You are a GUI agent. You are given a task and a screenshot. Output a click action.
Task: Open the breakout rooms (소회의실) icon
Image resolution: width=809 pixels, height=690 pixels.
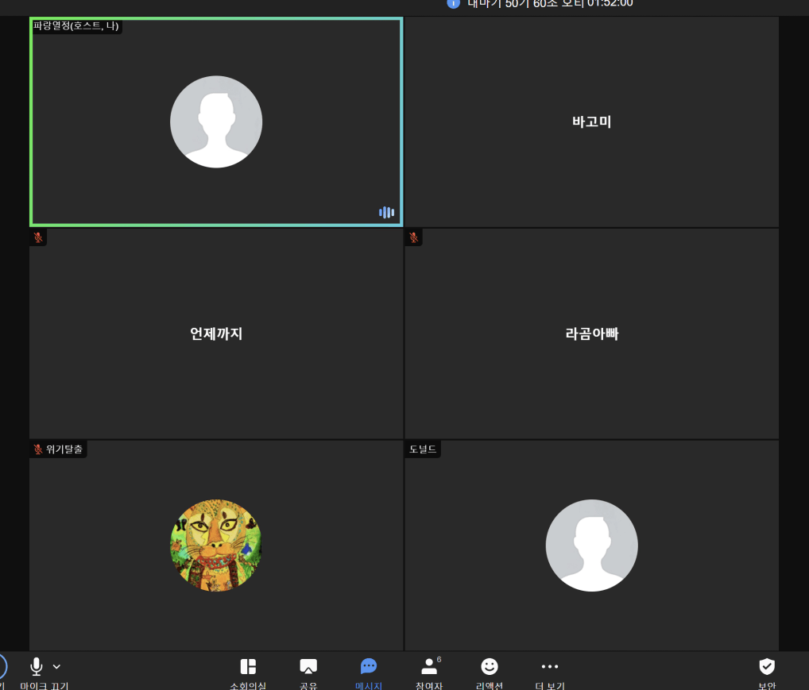tap(248, 666)
